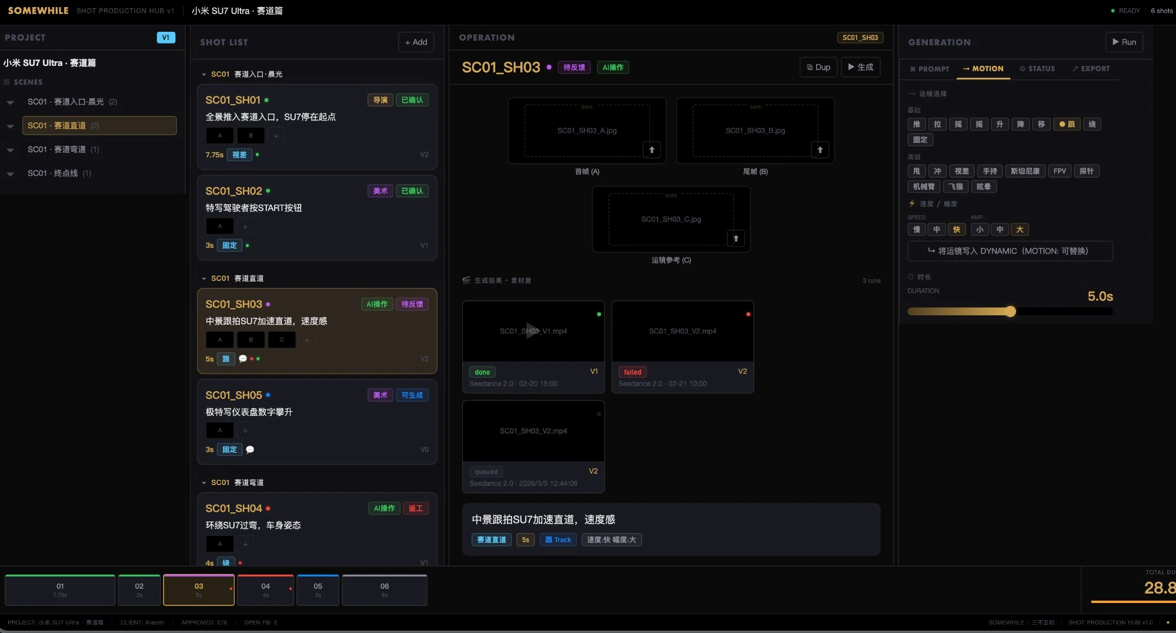This screenshot has width=1176, height=633.
Task: Play the SC01_SH03_V1.mp4 video
Action: 532,331
